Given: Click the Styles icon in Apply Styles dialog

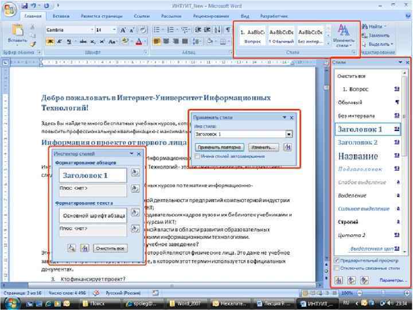Looking at the screenshot, I should click(x=287, y=147).
